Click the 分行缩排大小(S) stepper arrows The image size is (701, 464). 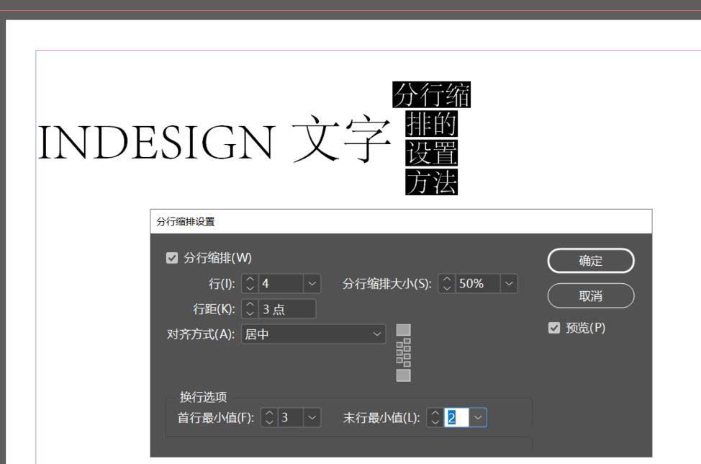point(447,284)
